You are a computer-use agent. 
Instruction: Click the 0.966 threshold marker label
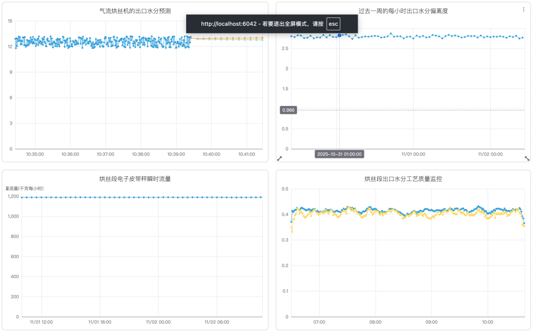288,110
